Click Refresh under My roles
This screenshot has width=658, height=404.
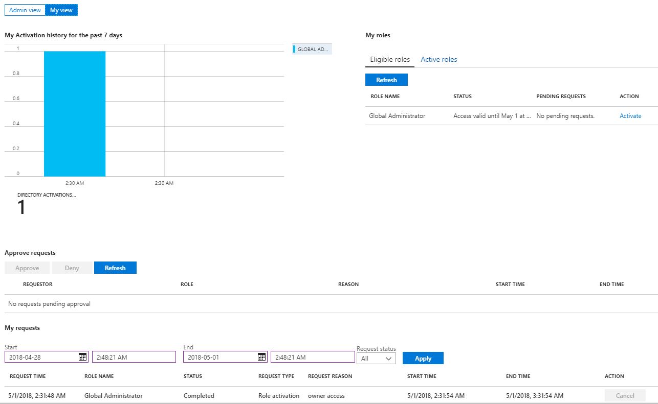coord(386,80)
